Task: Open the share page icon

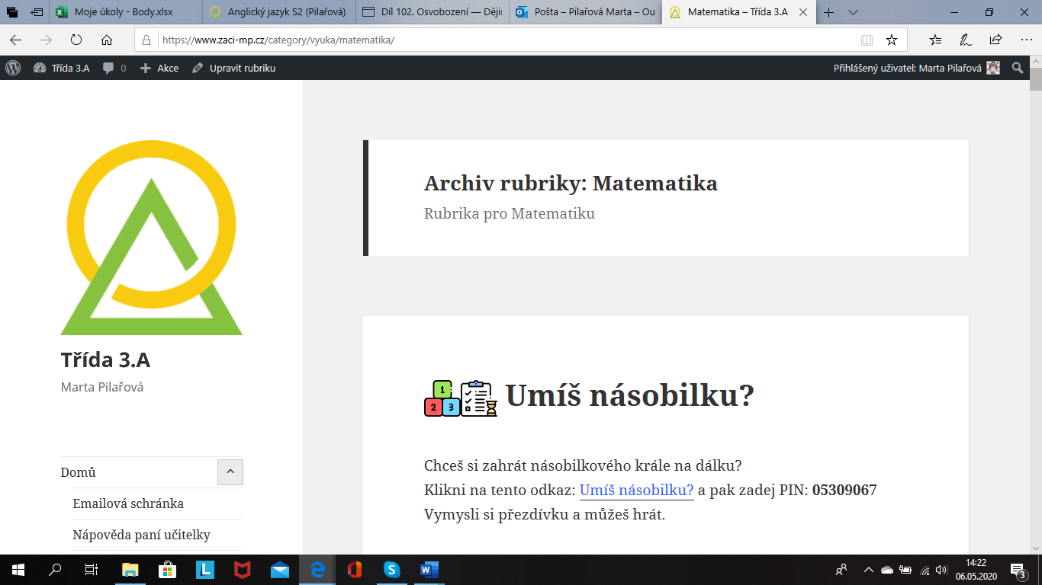Action: click(995, 40)
